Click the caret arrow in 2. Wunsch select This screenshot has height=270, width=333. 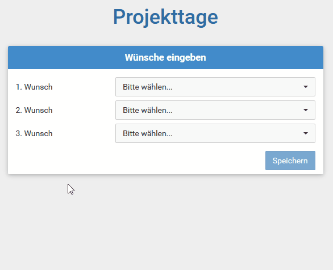pos(306,110)
